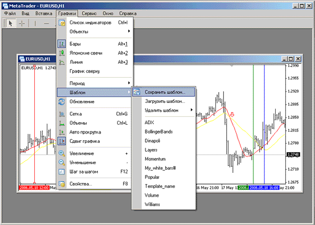Open Свойства... chart properties
The image size is (315, 225).
pos(94,184)
